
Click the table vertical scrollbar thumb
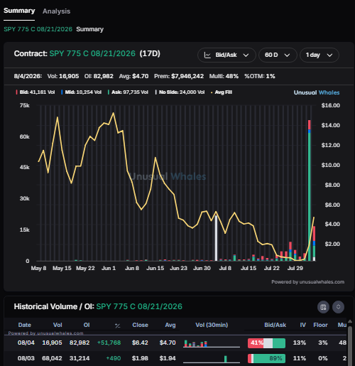click(x=350, y=346)
